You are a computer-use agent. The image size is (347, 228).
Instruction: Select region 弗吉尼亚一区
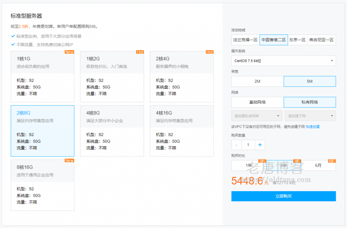321,40
